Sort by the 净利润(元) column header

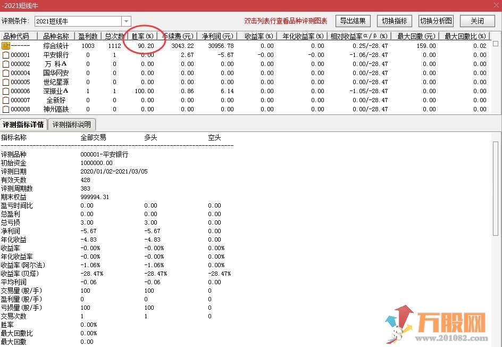point(217,36)
